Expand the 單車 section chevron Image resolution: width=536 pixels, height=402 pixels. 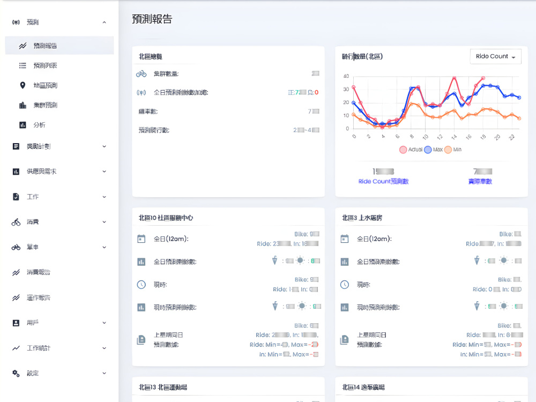(x=105, y=247)
